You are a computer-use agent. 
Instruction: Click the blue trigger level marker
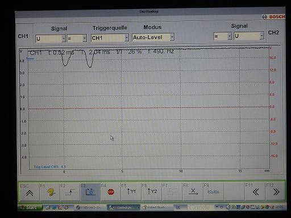[x=30, y=58]
